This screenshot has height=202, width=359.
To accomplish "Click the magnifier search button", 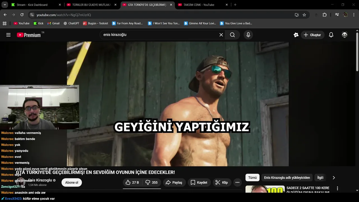I will (232, 35).
